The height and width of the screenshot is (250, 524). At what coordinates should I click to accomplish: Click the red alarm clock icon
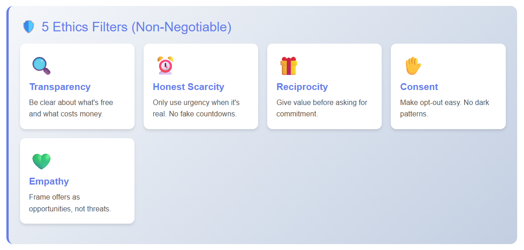click(165, 65)
